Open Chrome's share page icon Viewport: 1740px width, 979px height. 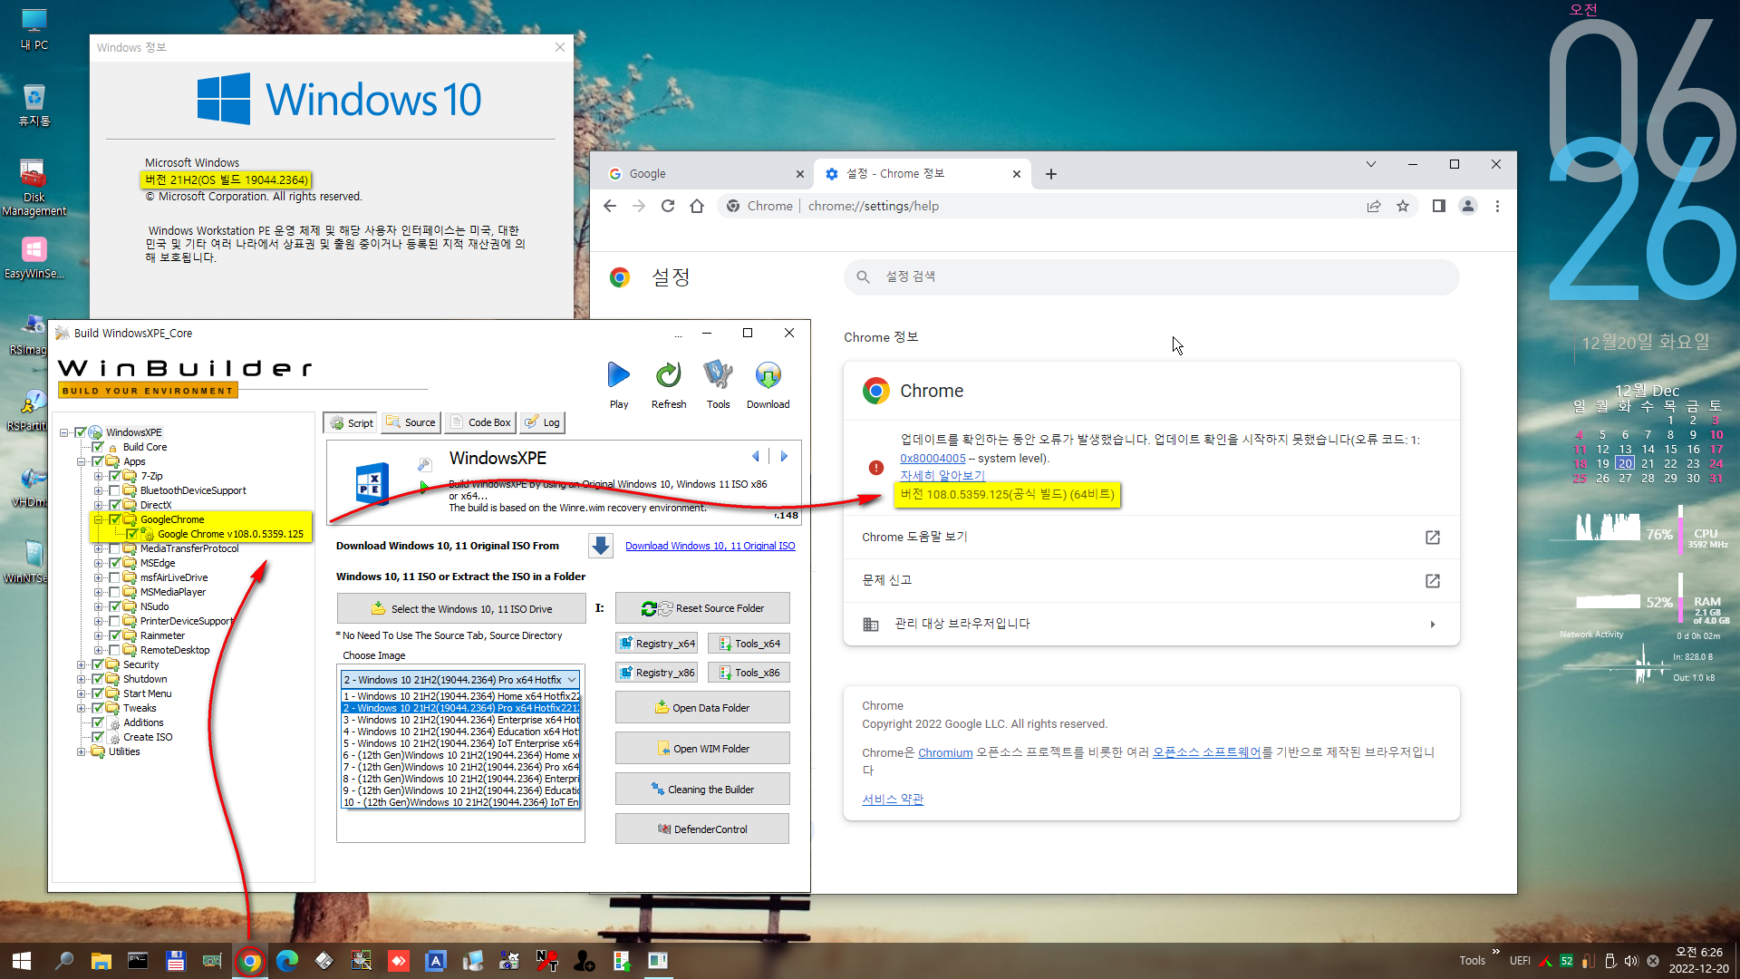click(x=1374, y=206)
